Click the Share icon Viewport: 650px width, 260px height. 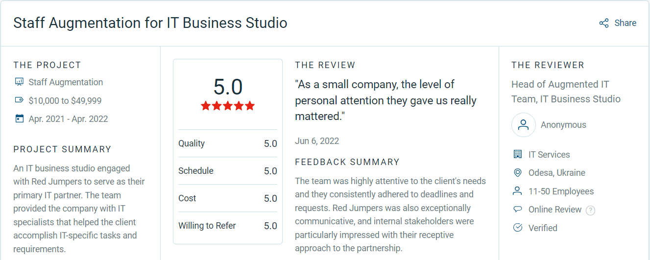click(x=604, y=23)
